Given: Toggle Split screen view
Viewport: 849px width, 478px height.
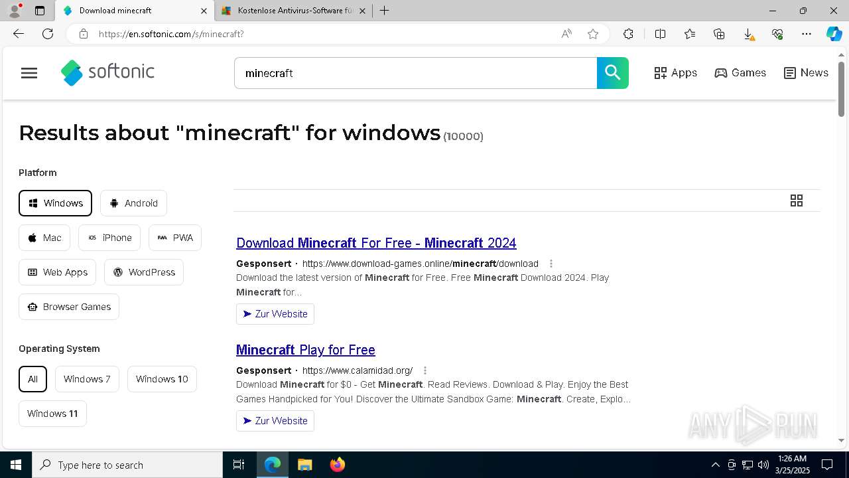Looking at the screenshot, I should (x=660, y=34).
